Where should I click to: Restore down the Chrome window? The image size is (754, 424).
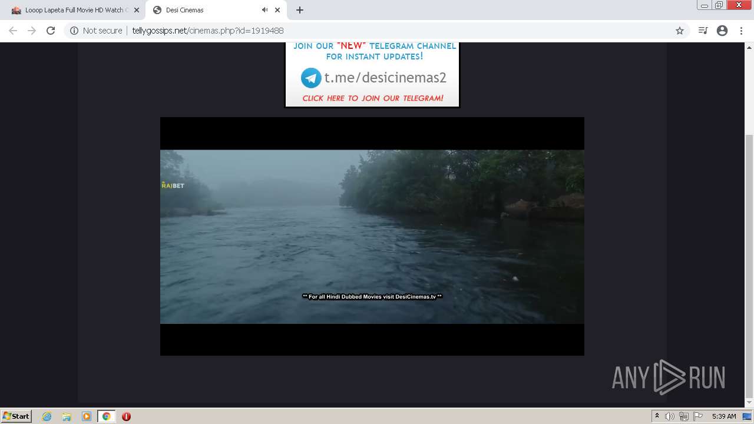pos(719,5)
